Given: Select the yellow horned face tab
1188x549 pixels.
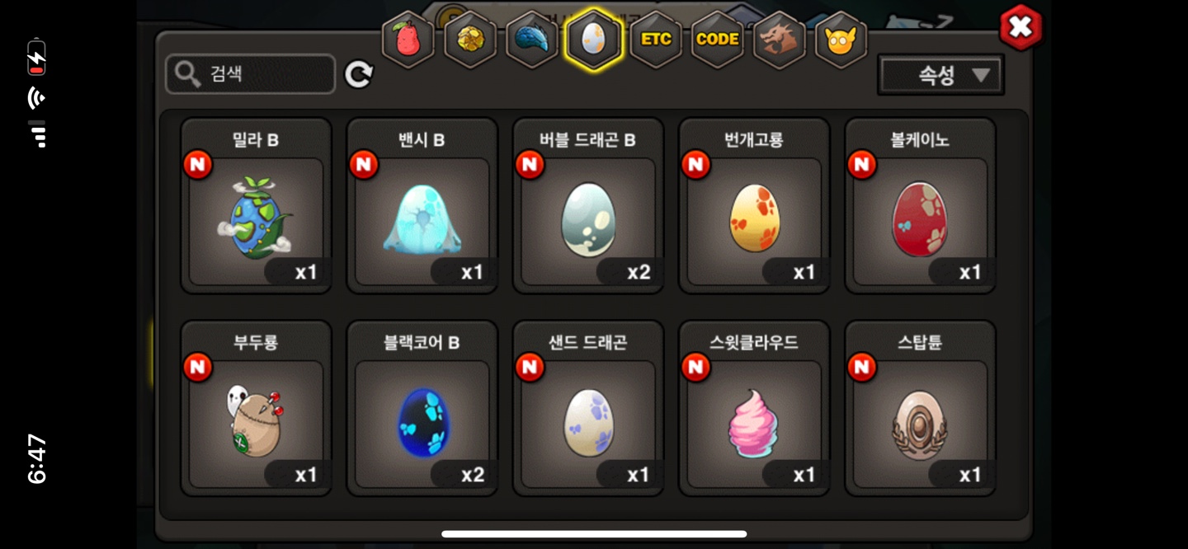Looking at the screenshot, I should pyautogui.click(x=841, y=39).
